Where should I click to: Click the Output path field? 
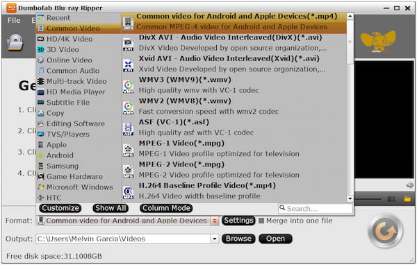[123, 239]
